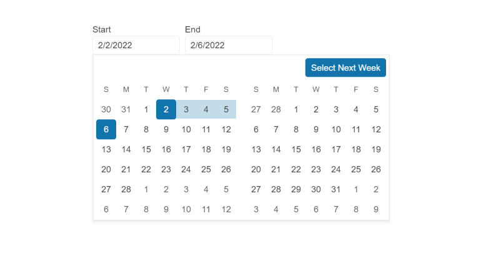Choose greyed-out 9 in right calendar's last row
Image resolution: width=481 pixels, height=266 pixels.
point(376,209)
